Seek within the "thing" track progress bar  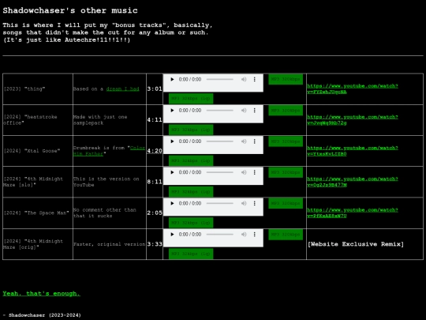[220, 80]
